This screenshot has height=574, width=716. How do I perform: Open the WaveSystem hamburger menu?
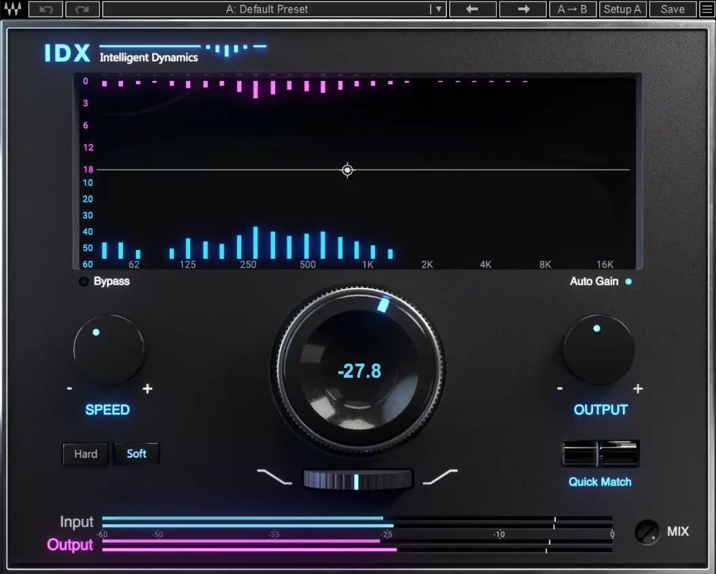pos(706,9)
